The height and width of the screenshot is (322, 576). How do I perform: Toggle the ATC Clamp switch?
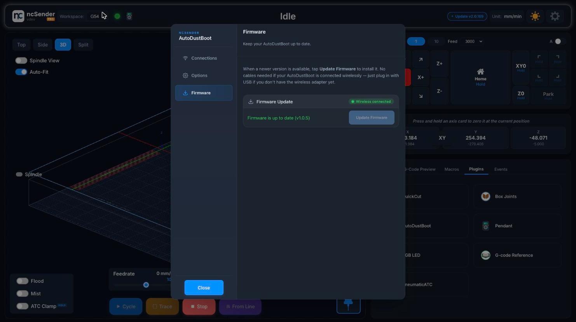(22, 306)
